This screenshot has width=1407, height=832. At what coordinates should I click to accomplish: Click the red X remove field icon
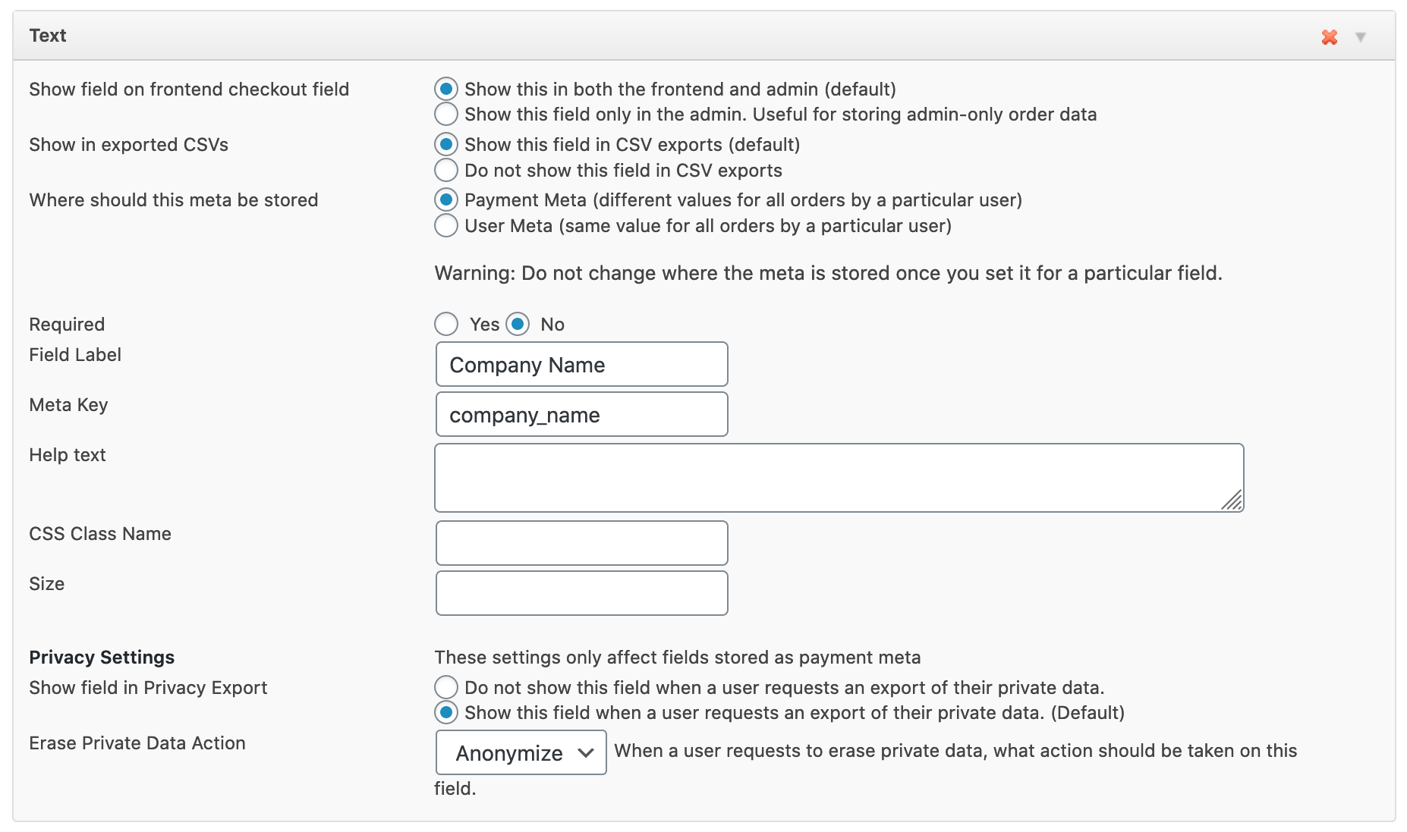(1329, 37)
